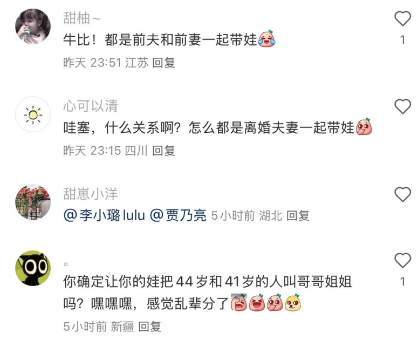Open the red flowers avatar of 甜崽小洋
Screen dimensions: 418x353
pos(33,202)
